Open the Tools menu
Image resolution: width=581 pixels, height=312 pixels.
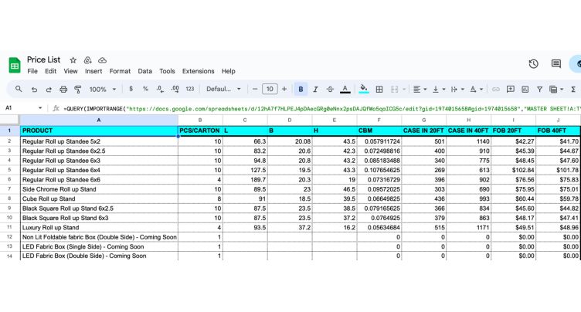(167, 71)
